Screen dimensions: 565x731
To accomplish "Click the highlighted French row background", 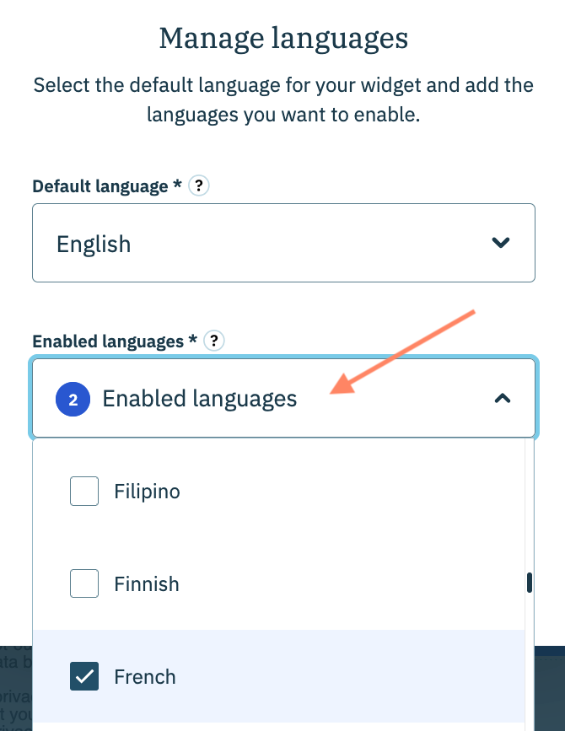I will pyautogui.click(x=337, y=676).
